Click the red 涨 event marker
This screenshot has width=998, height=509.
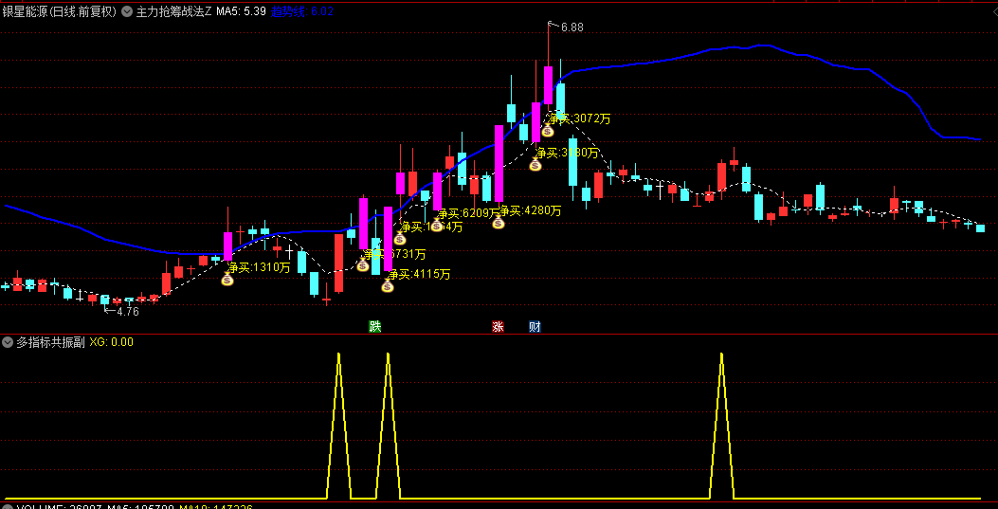click(498, 327)
